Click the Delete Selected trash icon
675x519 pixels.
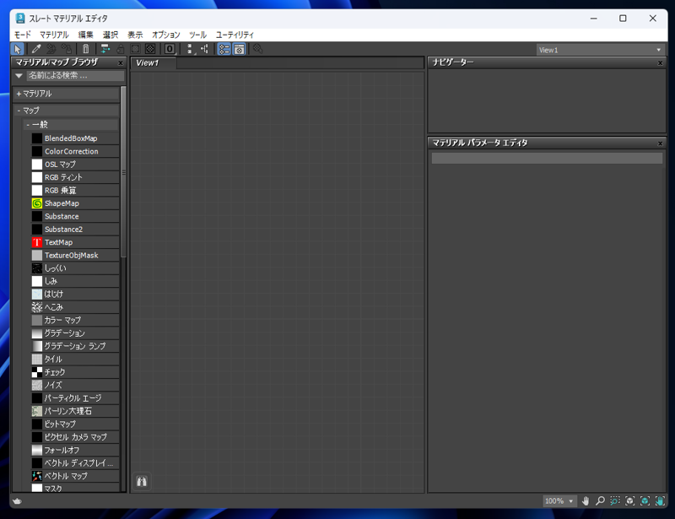[85, 50]
